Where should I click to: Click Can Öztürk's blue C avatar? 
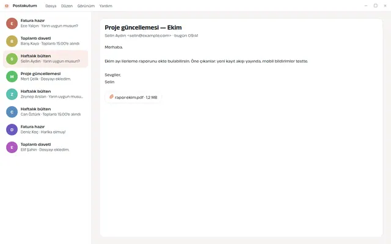pyautogui.click(x=12, y=112)
